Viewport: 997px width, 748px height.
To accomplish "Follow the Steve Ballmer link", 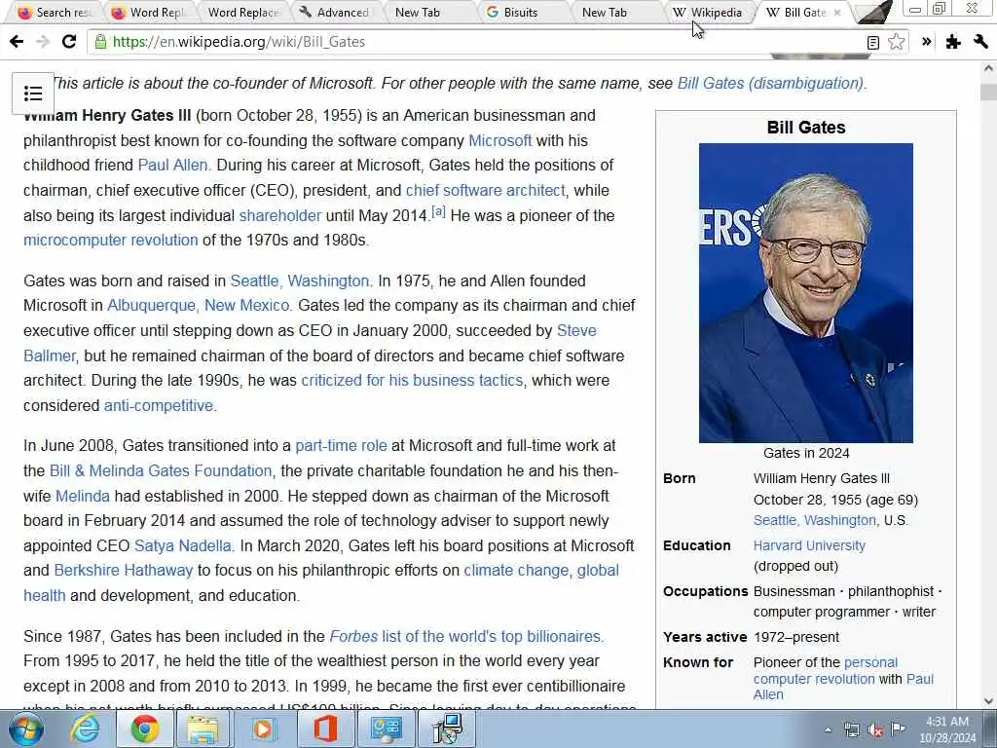I will pyautogui.click(x=576, y=331).
